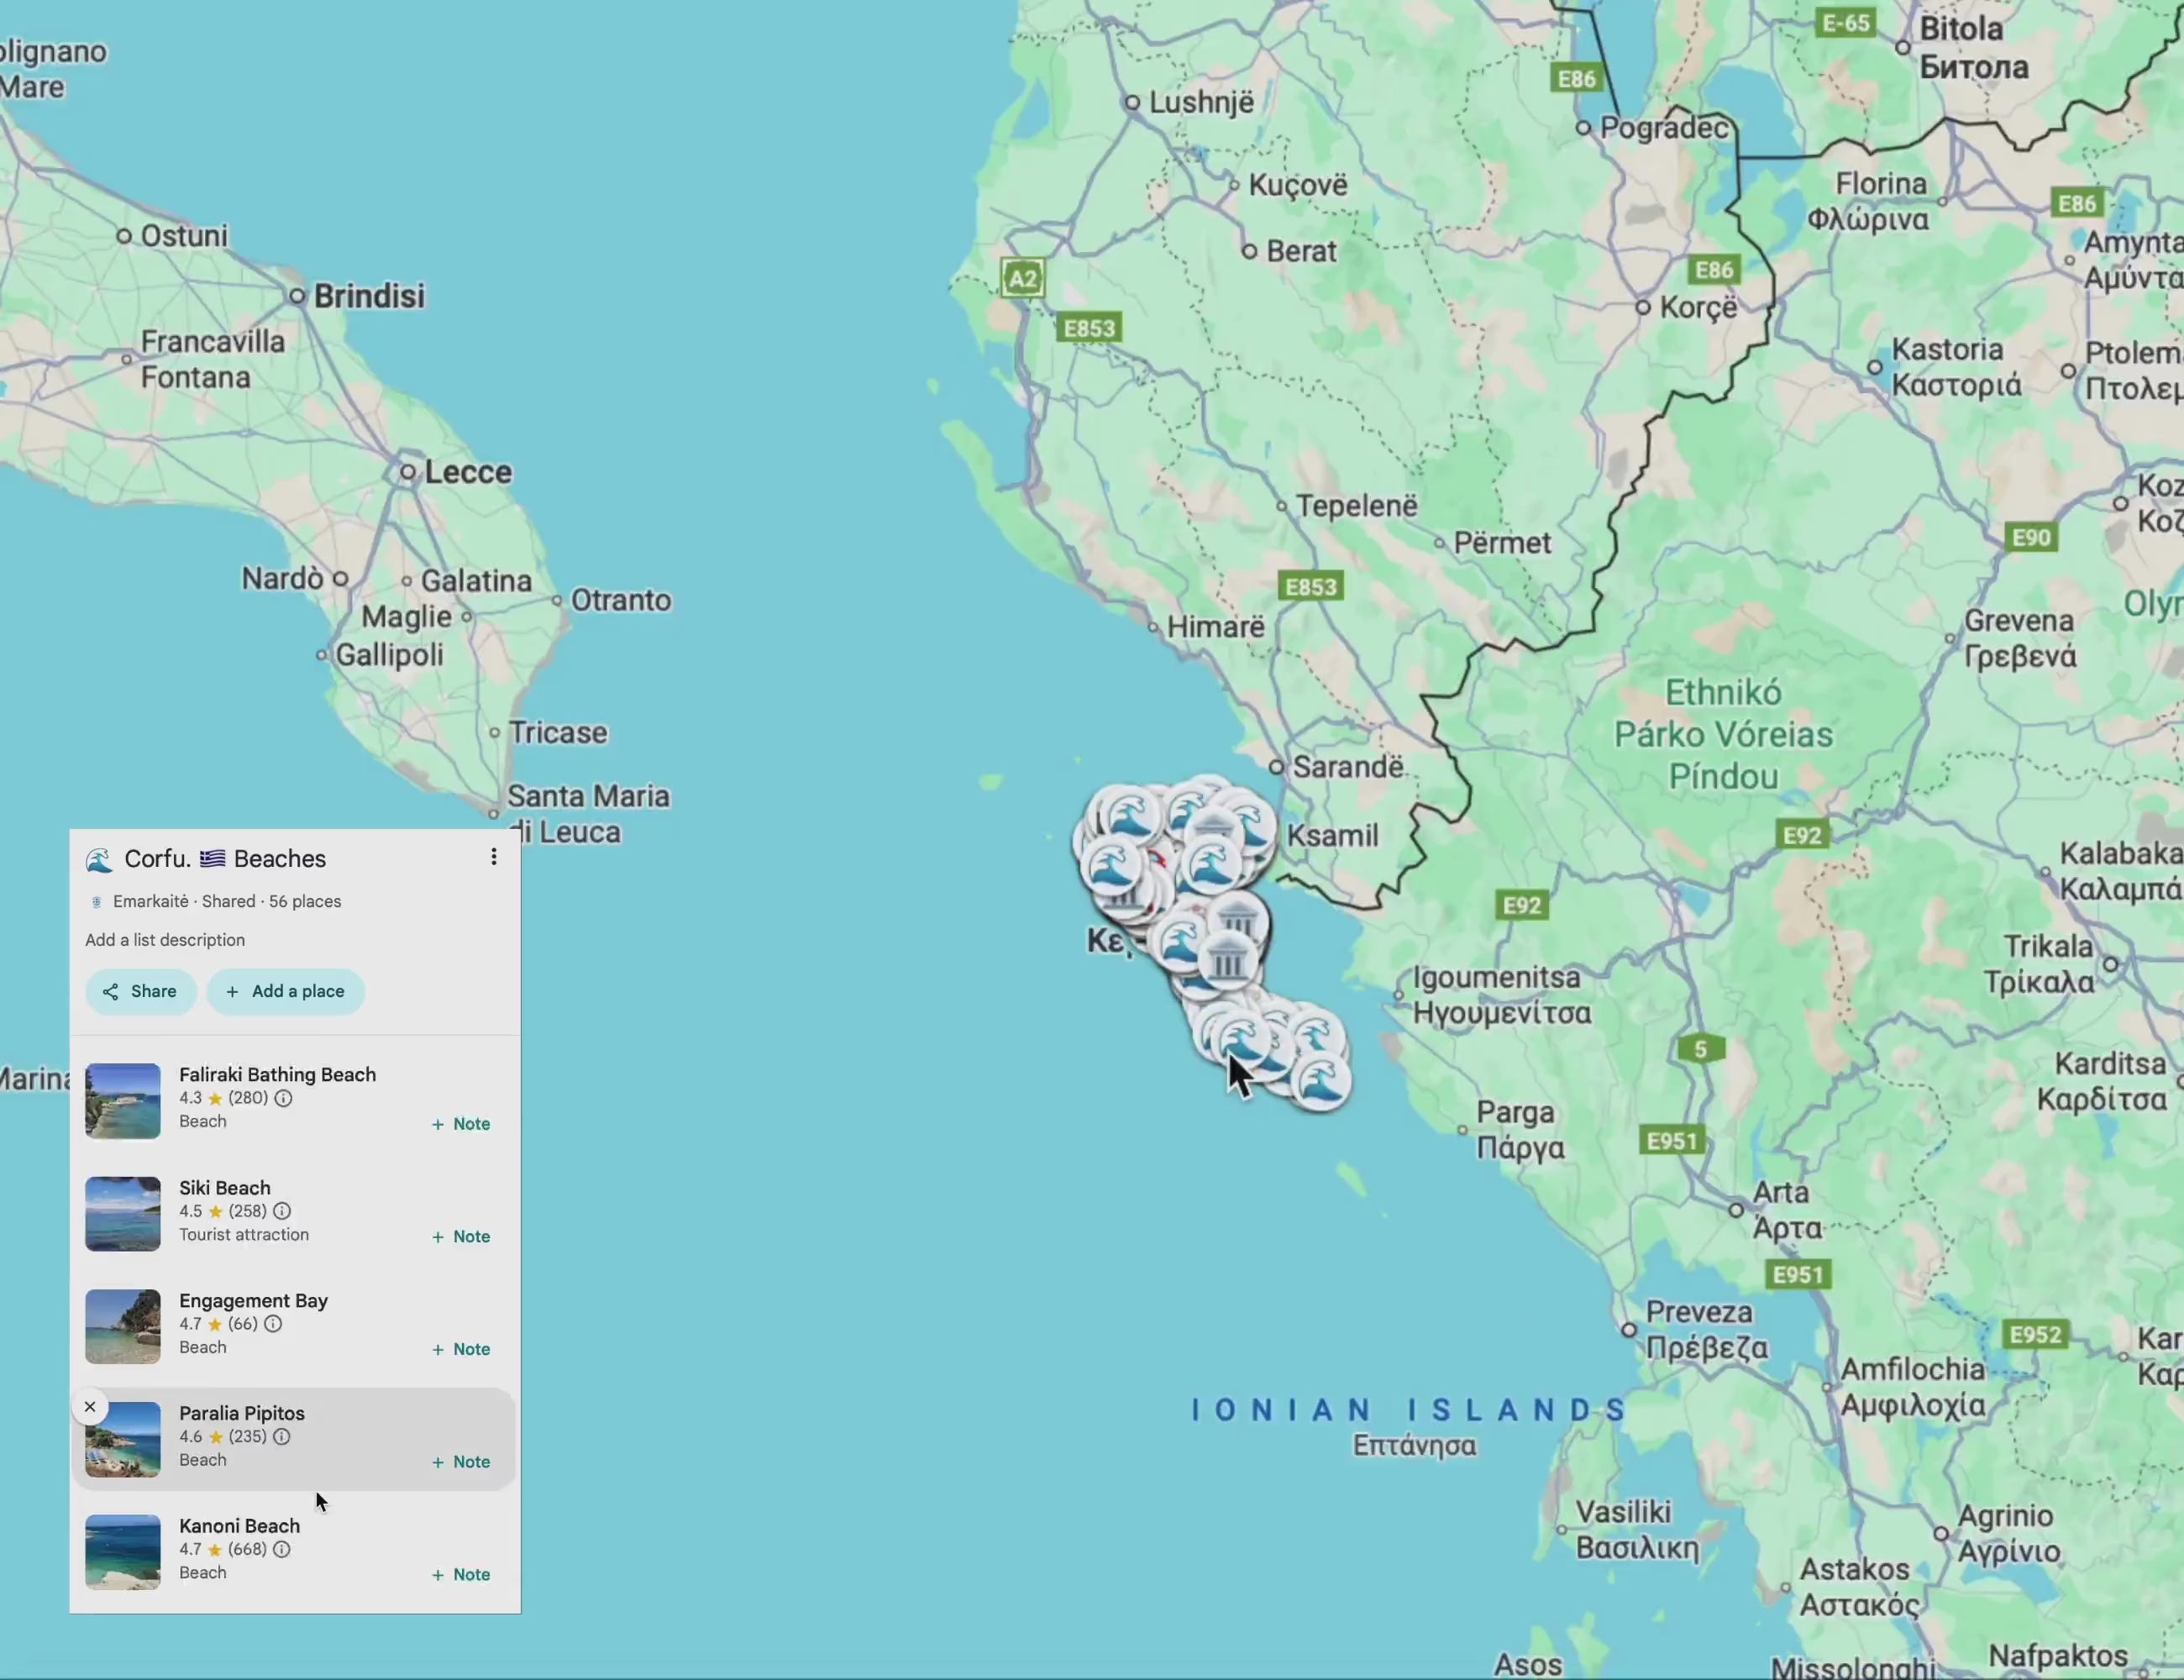Image resolution: width=2184 pixels, height=1680 pixels.
Task: Click the Add a list description field
Action: point(165,939)
